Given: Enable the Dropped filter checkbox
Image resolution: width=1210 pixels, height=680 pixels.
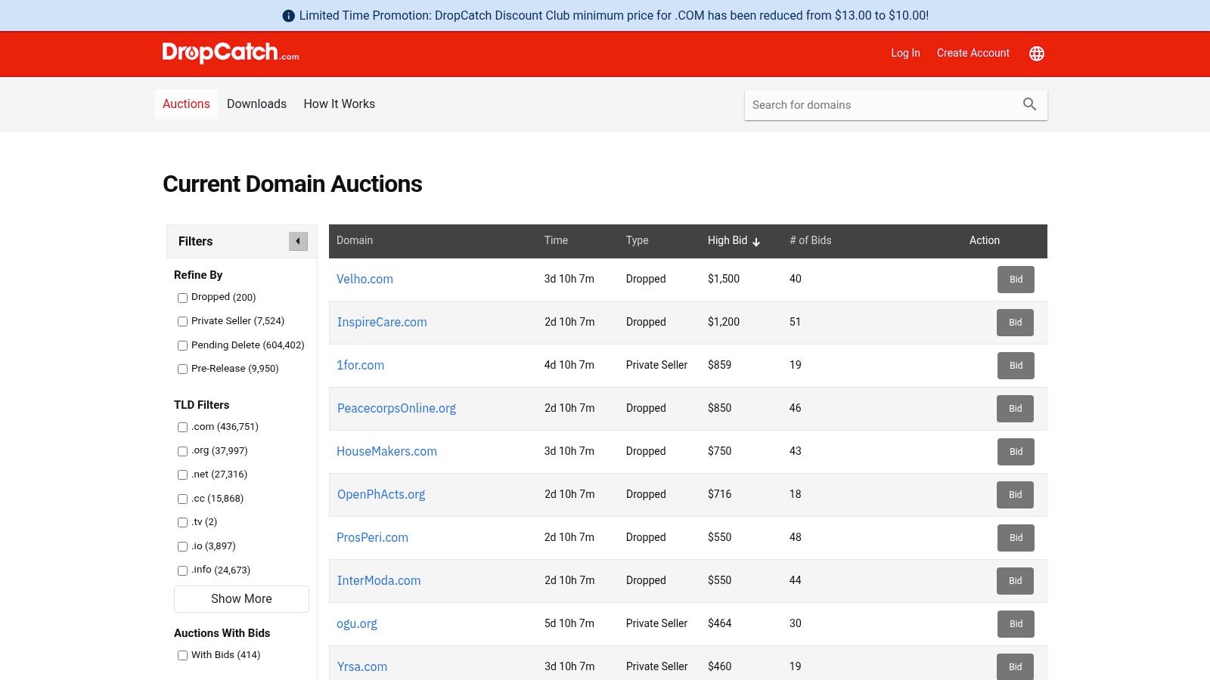Looking at the screenshot, I should 182,298.
